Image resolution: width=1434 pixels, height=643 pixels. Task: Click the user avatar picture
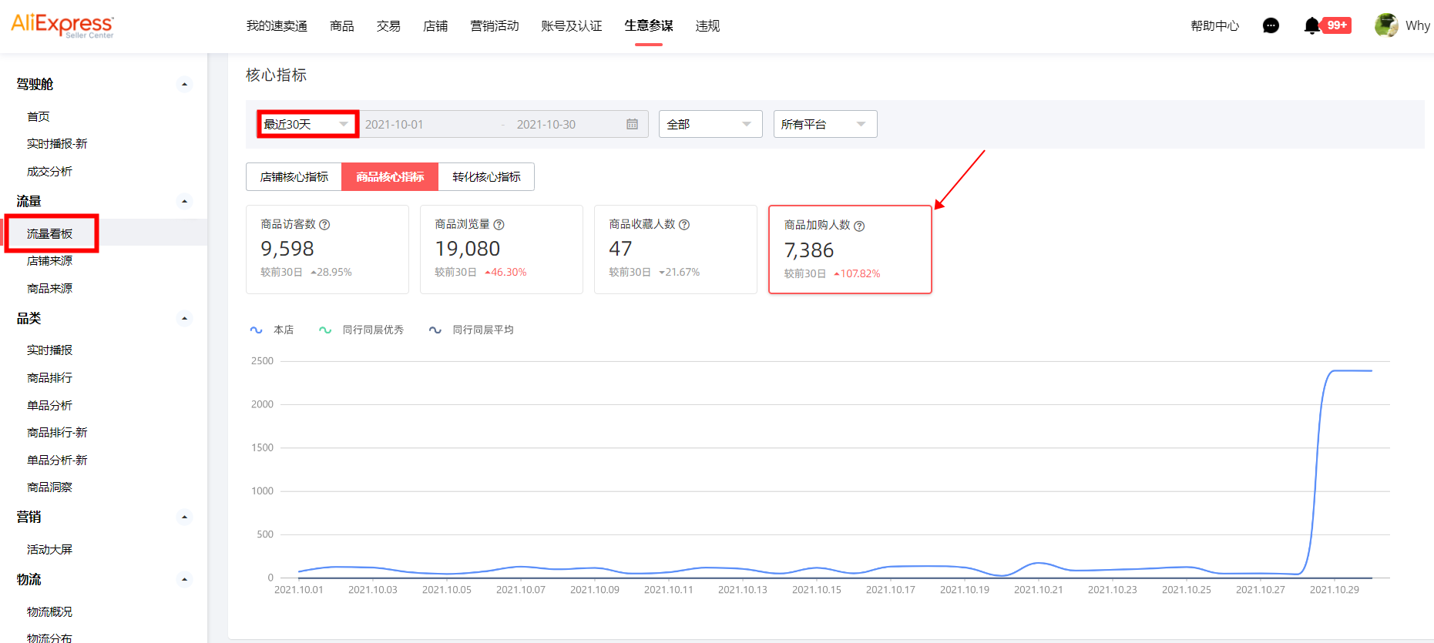click(x=1385, y=25)
